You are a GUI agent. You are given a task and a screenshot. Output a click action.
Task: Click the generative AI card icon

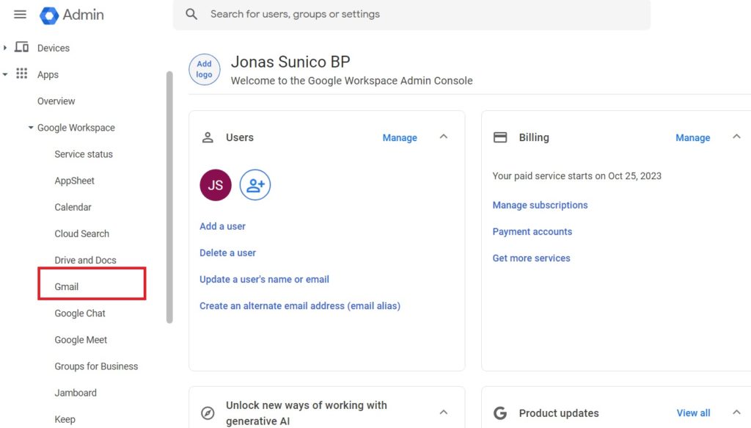coord(206,413)
